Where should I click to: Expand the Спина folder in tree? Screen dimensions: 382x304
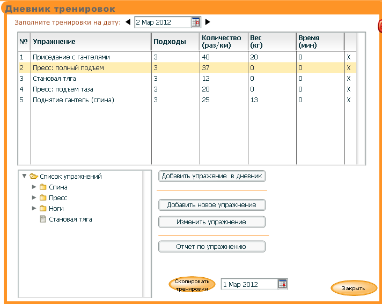tap(34, 187)
